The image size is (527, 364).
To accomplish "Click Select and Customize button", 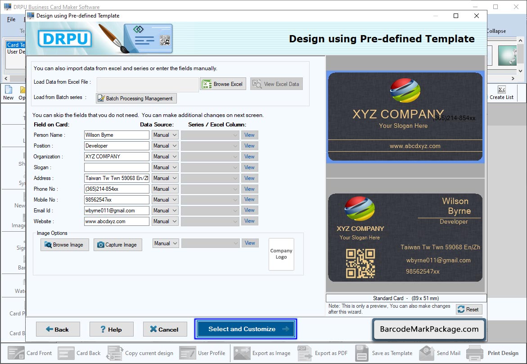I will pyautogui.click(x=246, y=329).
